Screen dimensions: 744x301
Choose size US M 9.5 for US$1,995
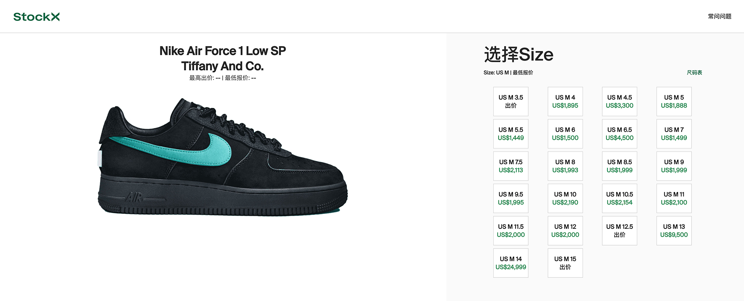tap(511, 198)
